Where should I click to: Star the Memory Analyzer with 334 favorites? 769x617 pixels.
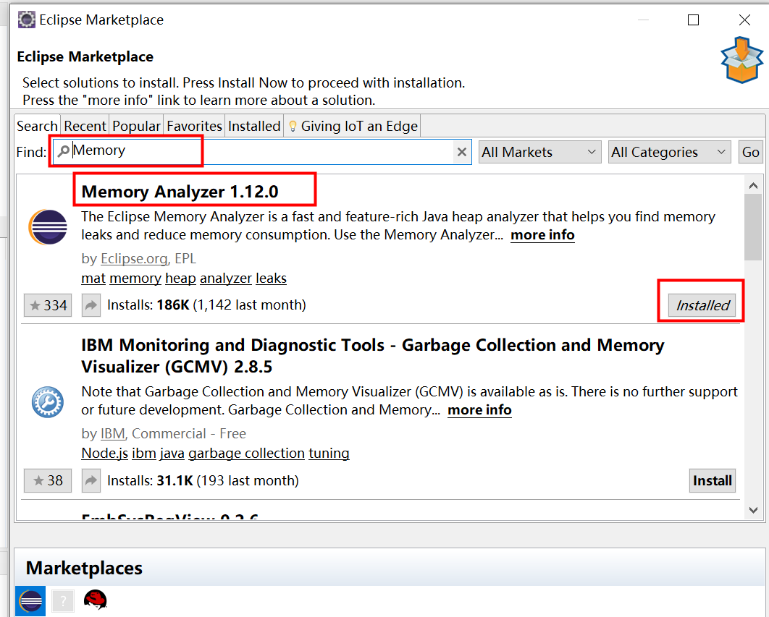(x=48, y=305)
